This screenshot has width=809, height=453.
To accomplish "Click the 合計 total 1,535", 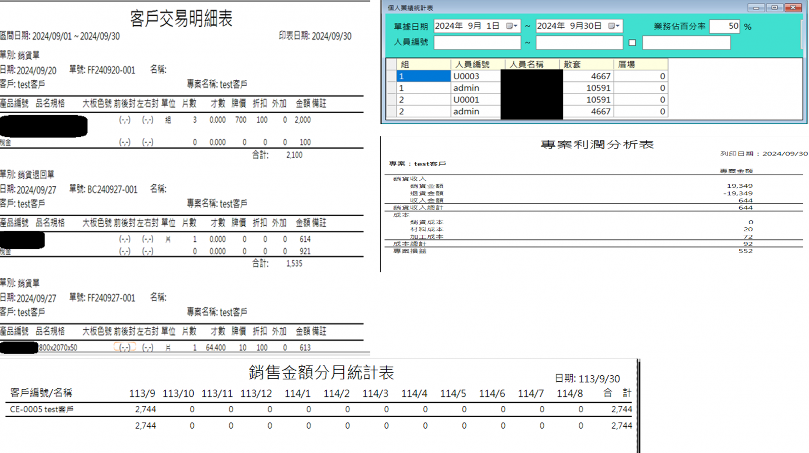I will (x=294, y=263).
